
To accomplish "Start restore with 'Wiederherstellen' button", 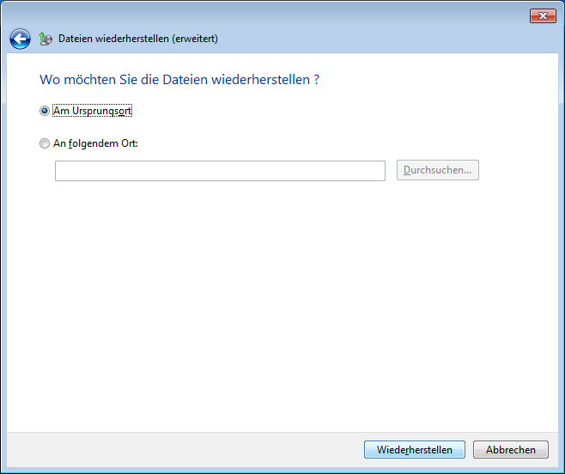I will click(414, 449).
